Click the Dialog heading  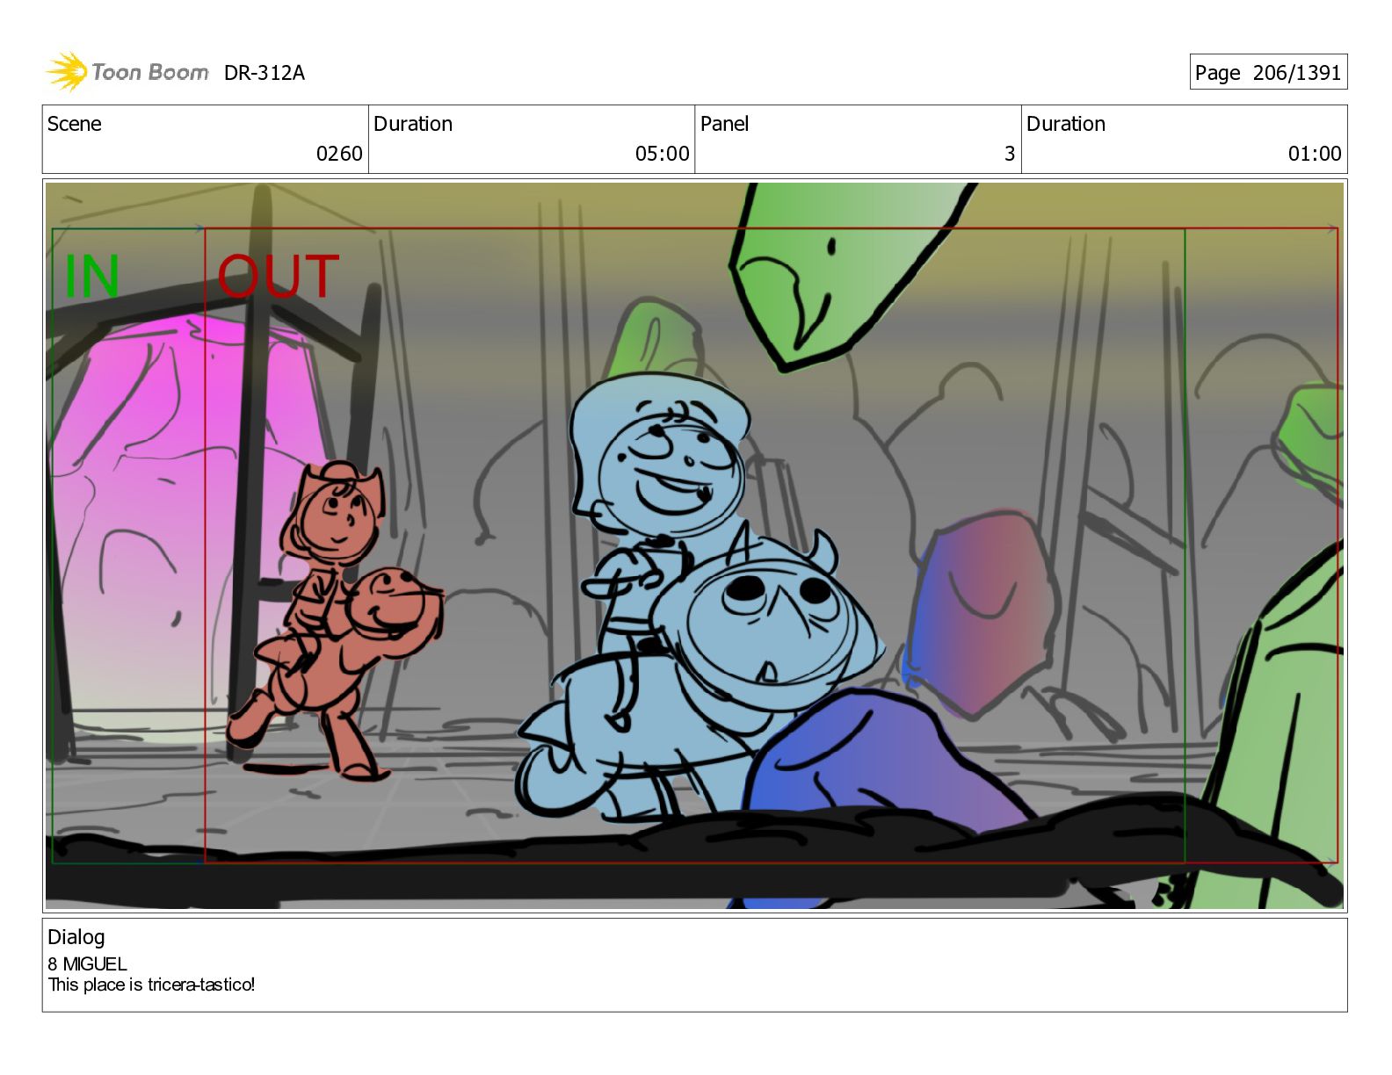point(76,937)
